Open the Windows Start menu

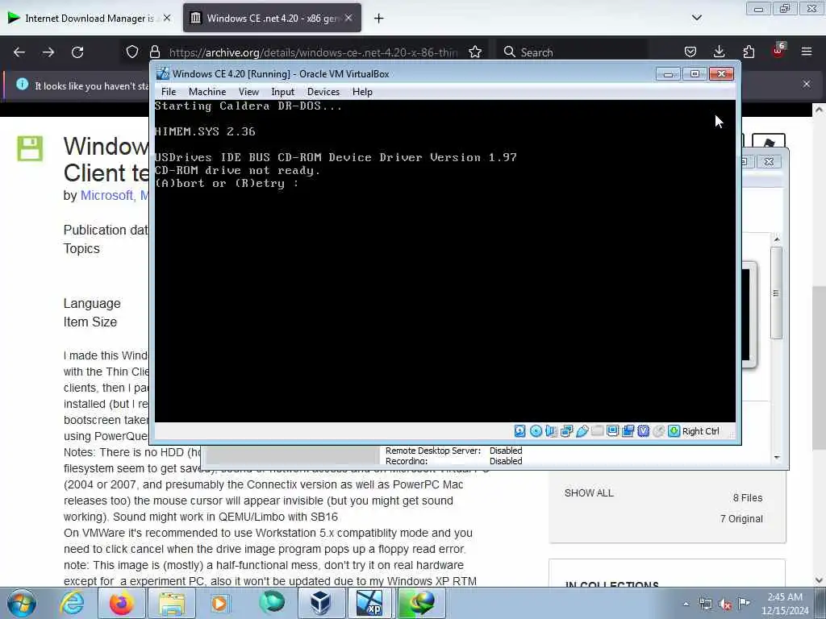pyautogui.click(x=22, y=603)
